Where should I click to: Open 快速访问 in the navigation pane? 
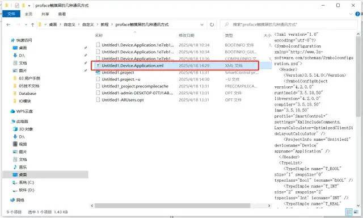pos(24,40)
